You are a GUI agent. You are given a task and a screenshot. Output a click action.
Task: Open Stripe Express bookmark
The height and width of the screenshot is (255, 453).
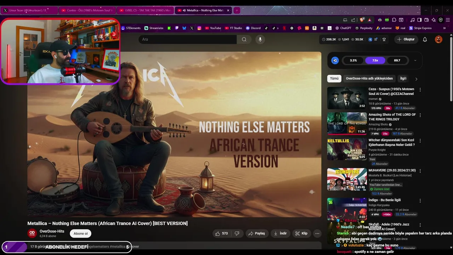pyautogui.click(x=420, y=28)
